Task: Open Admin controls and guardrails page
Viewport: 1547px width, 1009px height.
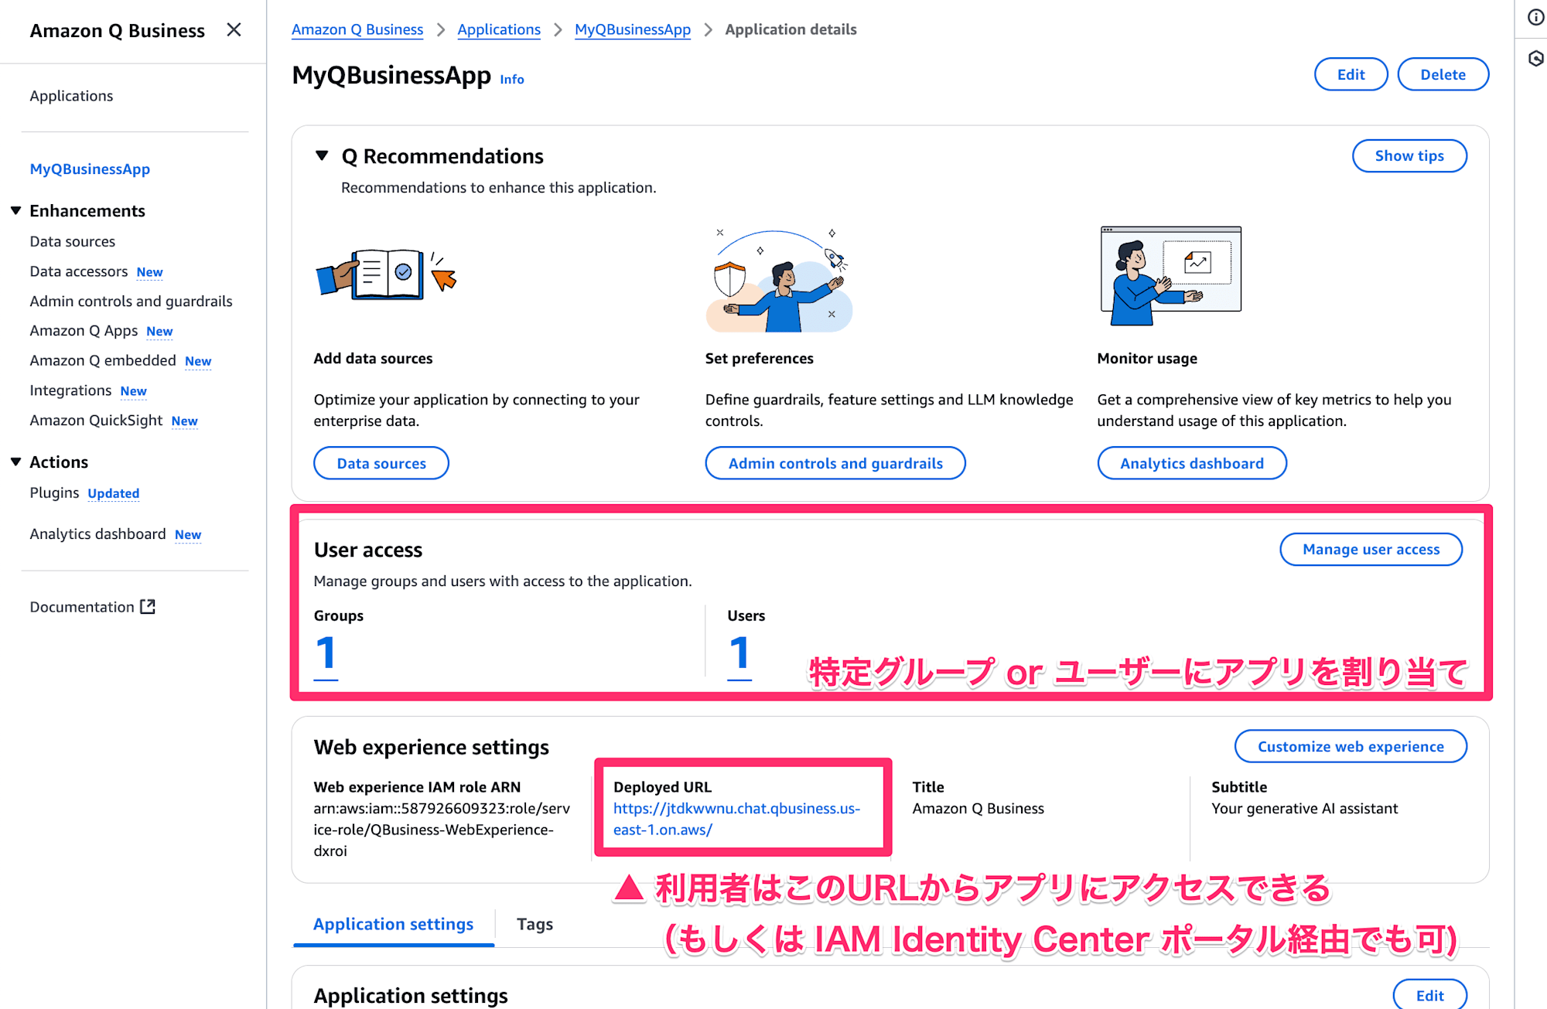Action: pos(131,300)
